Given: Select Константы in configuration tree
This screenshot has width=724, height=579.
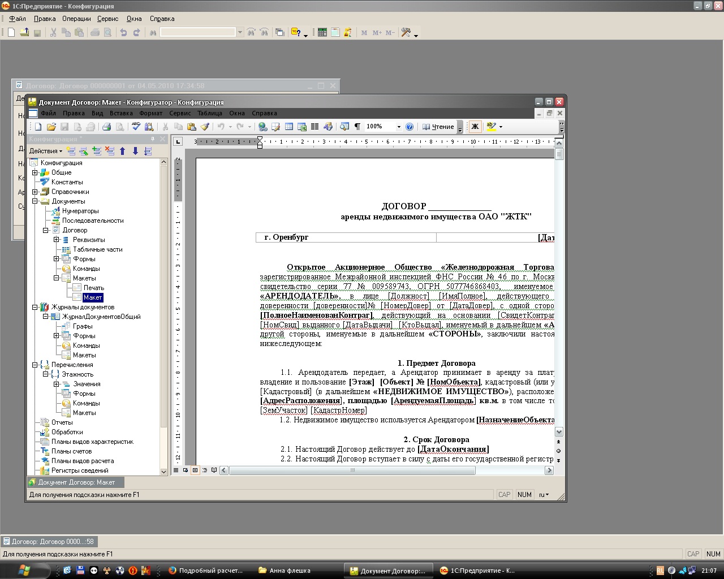Looking at the screenshot, I should click(x=67, y=182).
